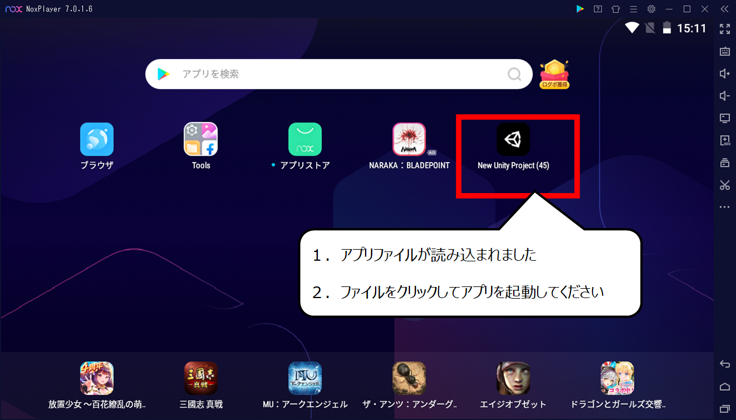Launch New Unity Project (45) app
Screen dimensions: 736x420
513,139
